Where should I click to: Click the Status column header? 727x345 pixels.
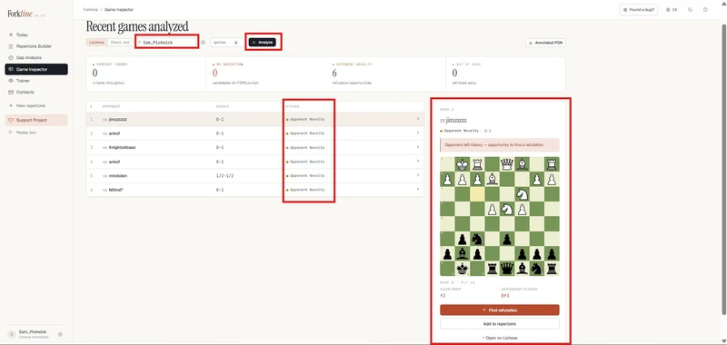[x=293, y=106]
